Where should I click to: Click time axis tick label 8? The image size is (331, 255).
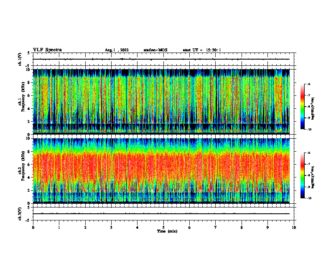242,227
